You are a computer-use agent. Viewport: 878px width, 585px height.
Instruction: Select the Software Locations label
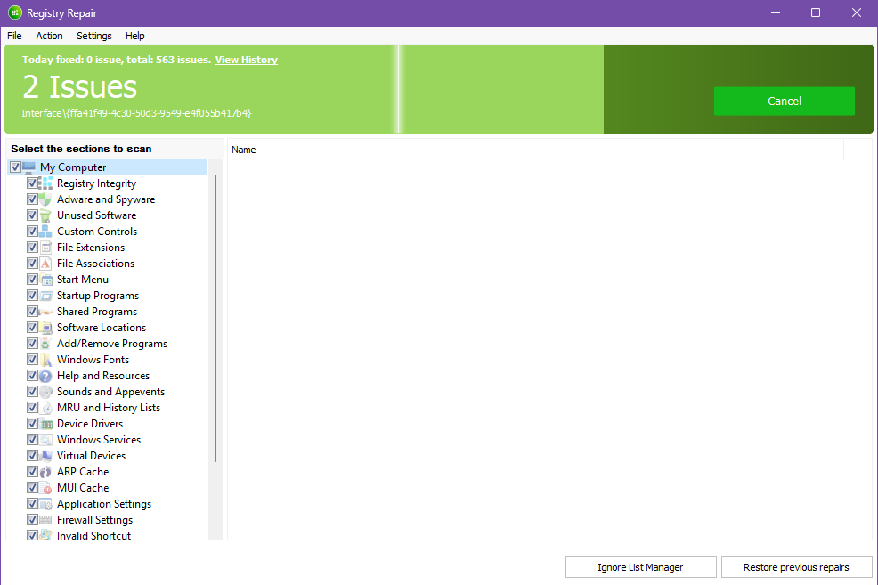[102, 328]
